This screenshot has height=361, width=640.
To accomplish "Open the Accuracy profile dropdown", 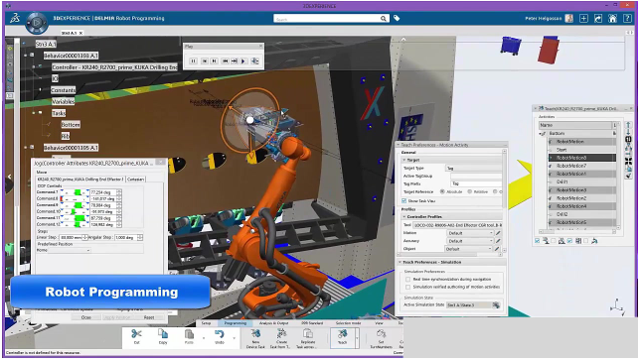I will click(x=470, y=241).
